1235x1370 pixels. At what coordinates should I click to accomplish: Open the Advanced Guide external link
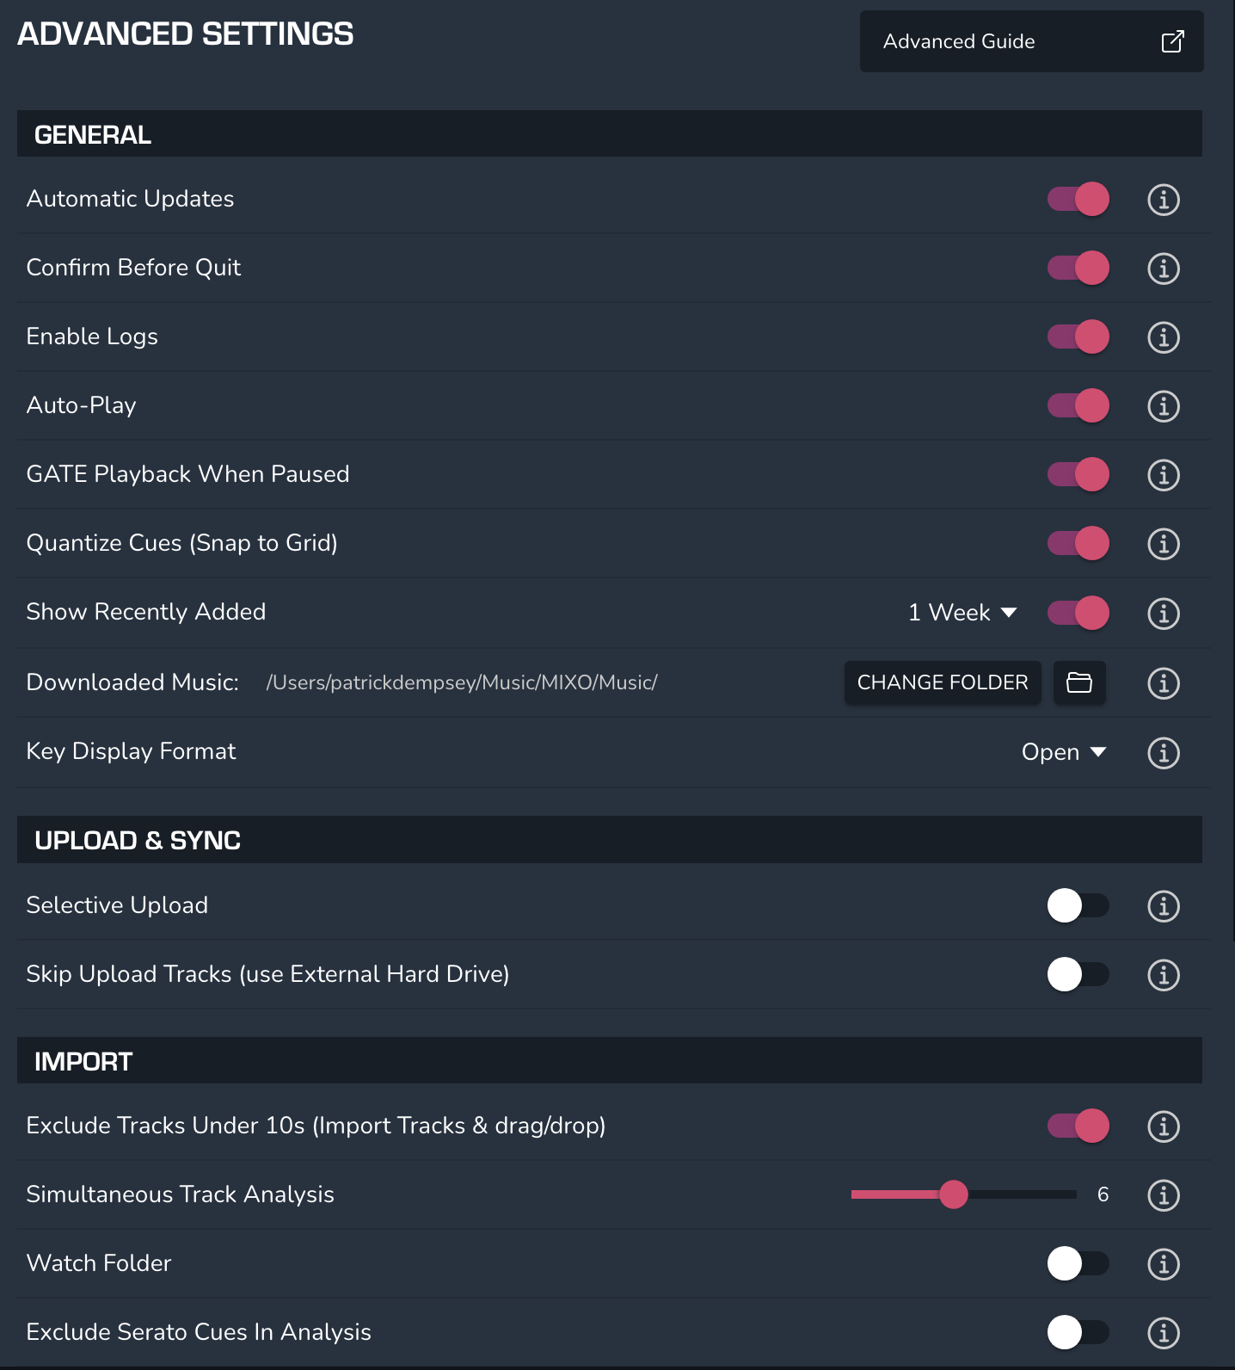point(1031,41)
